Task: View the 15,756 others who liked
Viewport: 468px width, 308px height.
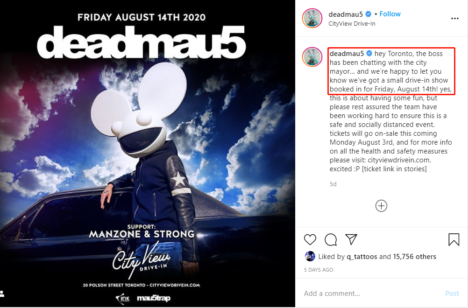Action: (x=415, y=257)
